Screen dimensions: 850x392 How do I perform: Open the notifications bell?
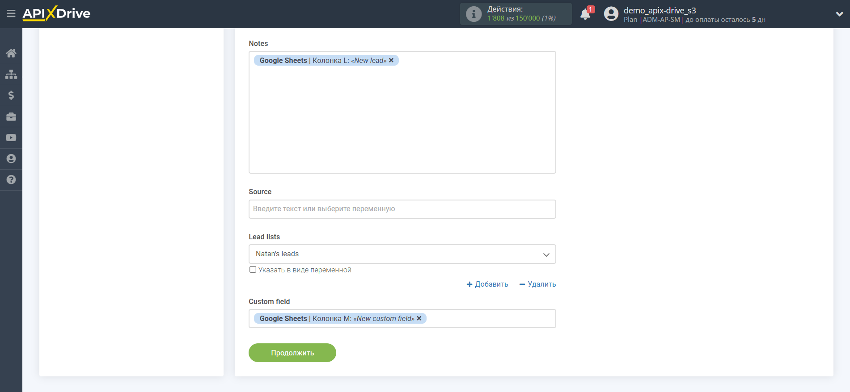585,14
